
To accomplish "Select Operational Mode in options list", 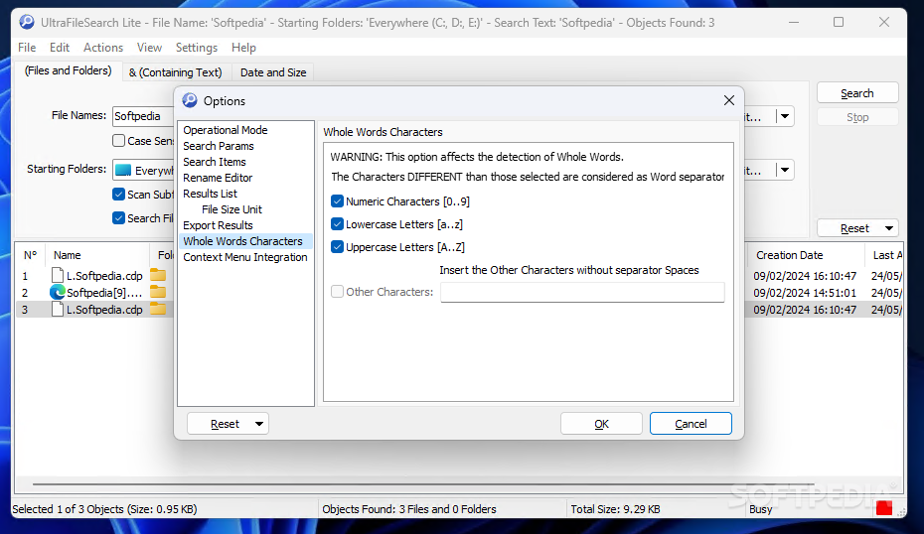I will [x=226, y=130].
